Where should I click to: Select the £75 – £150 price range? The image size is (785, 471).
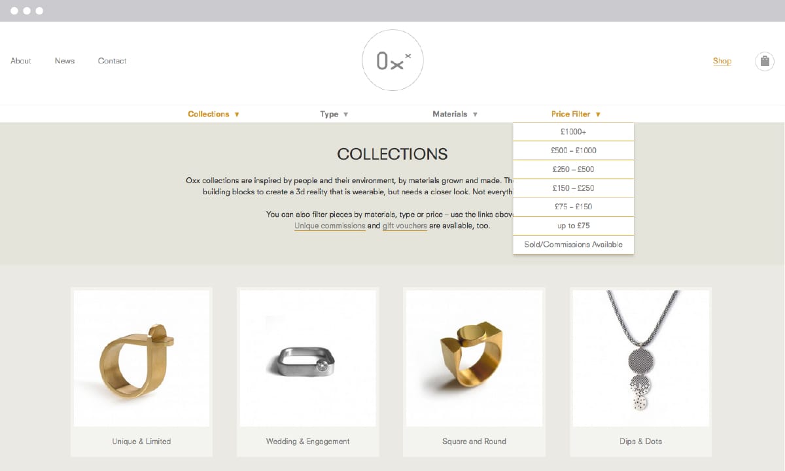coord(573,207)
